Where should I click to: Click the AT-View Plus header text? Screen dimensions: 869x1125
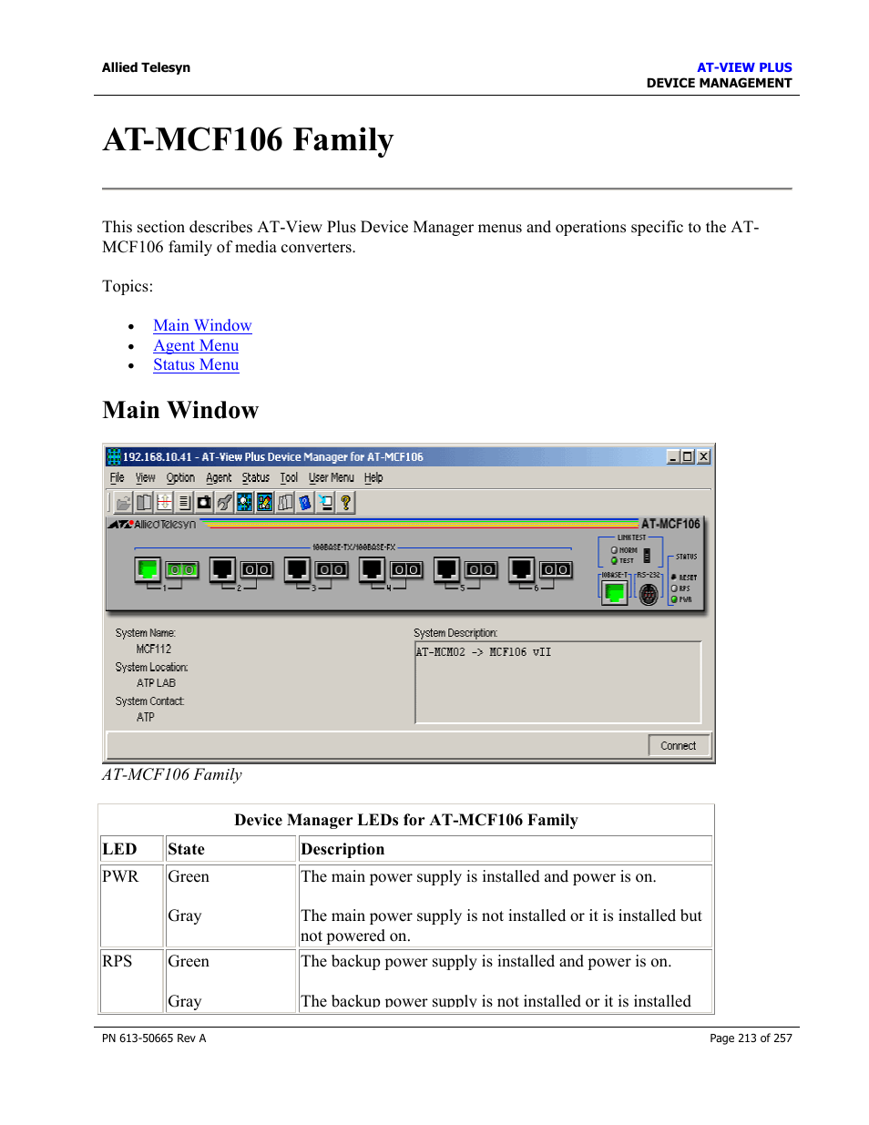744,67
